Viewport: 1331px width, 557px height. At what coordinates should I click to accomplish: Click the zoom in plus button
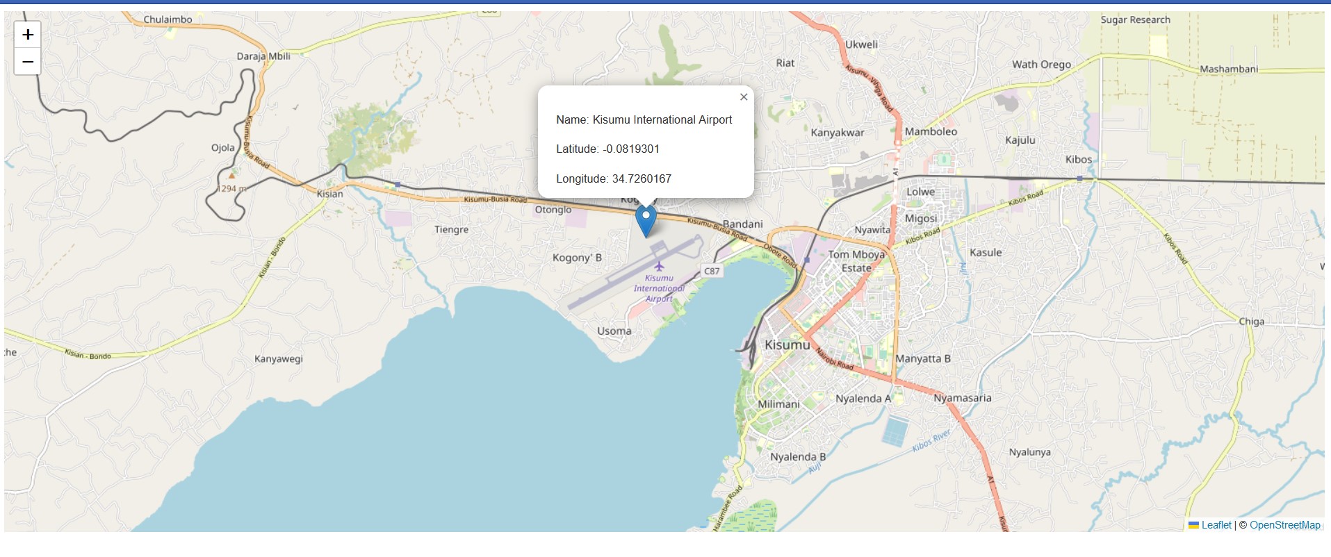pyautogui.click(x=28, y=35)
